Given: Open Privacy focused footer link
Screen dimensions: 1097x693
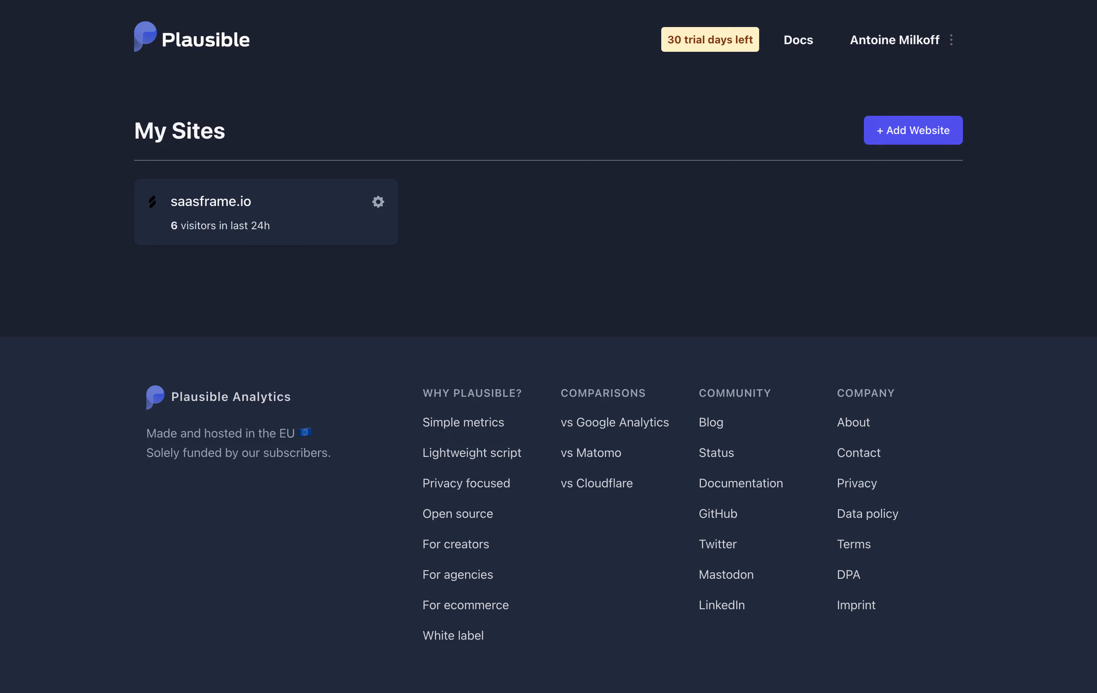Looking at the screenshot, I should 466,483.
